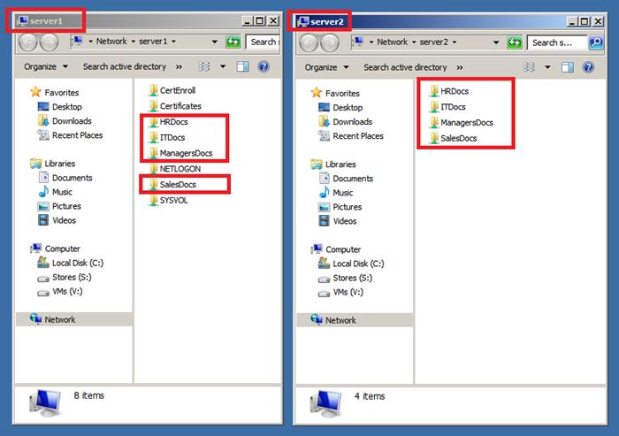Expand address history dropdown in server1 window

pos(215,42)
